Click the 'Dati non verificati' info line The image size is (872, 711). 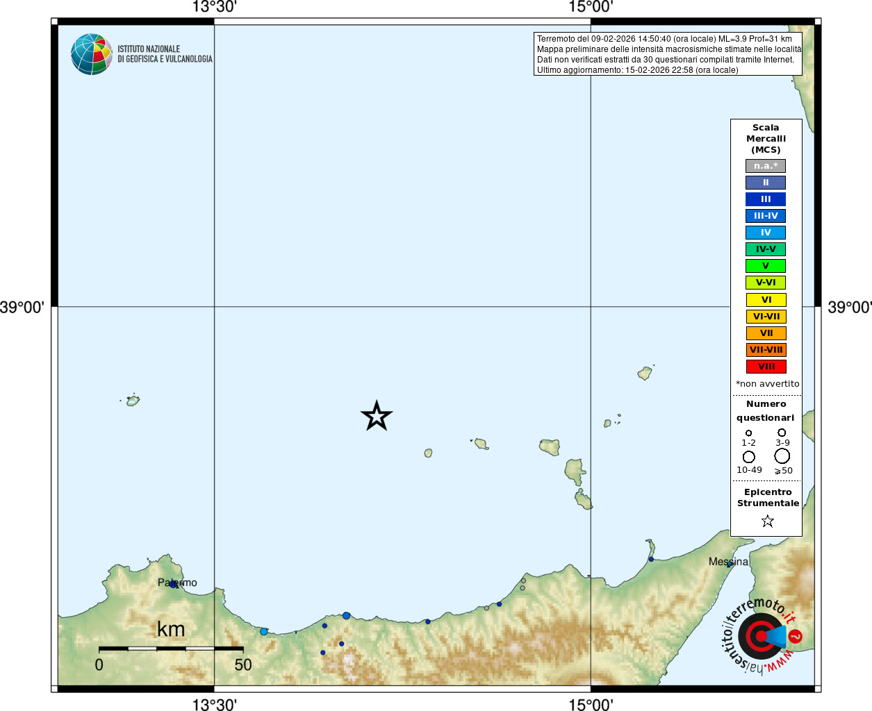666,60
